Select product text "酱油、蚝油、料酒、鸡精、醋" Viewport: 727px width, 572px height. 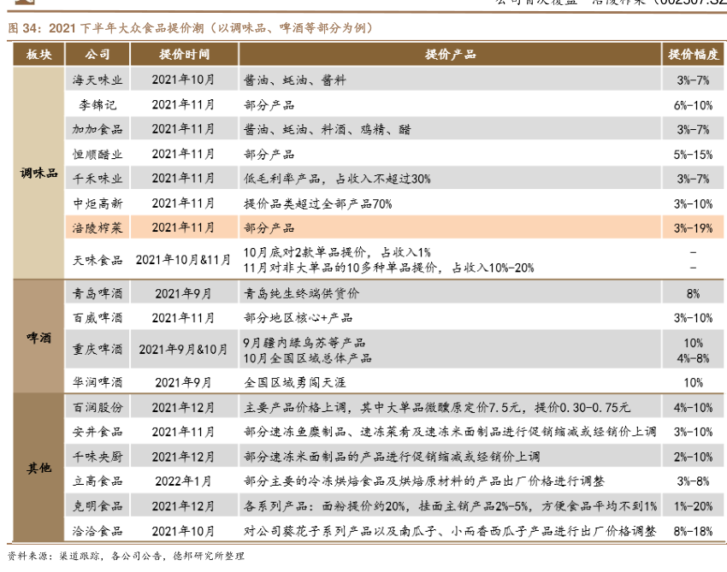[x=328, y=129]
